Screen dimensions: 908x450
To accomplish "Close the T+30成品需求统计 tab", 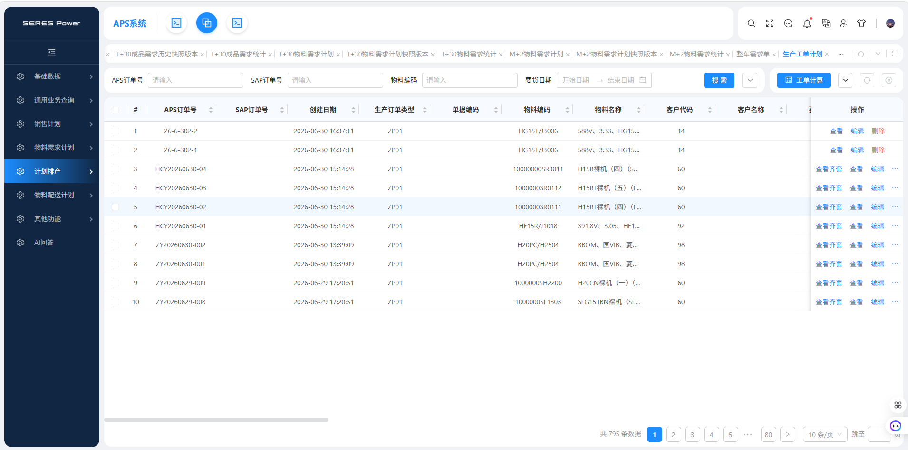I will [270, 55].
